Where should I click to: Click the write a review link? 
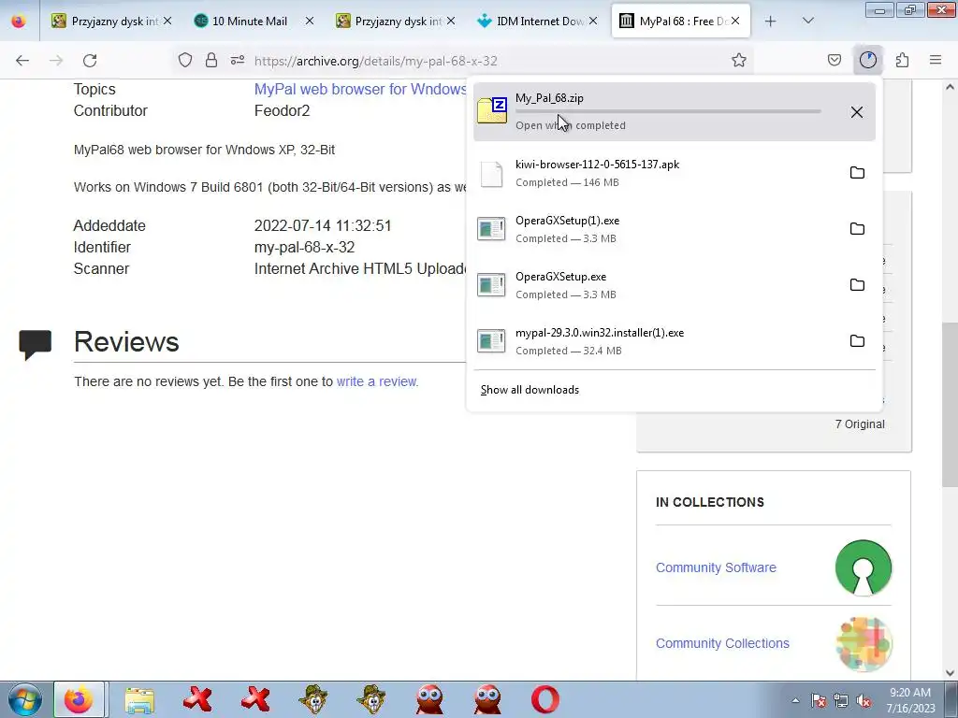coord(377,381)
